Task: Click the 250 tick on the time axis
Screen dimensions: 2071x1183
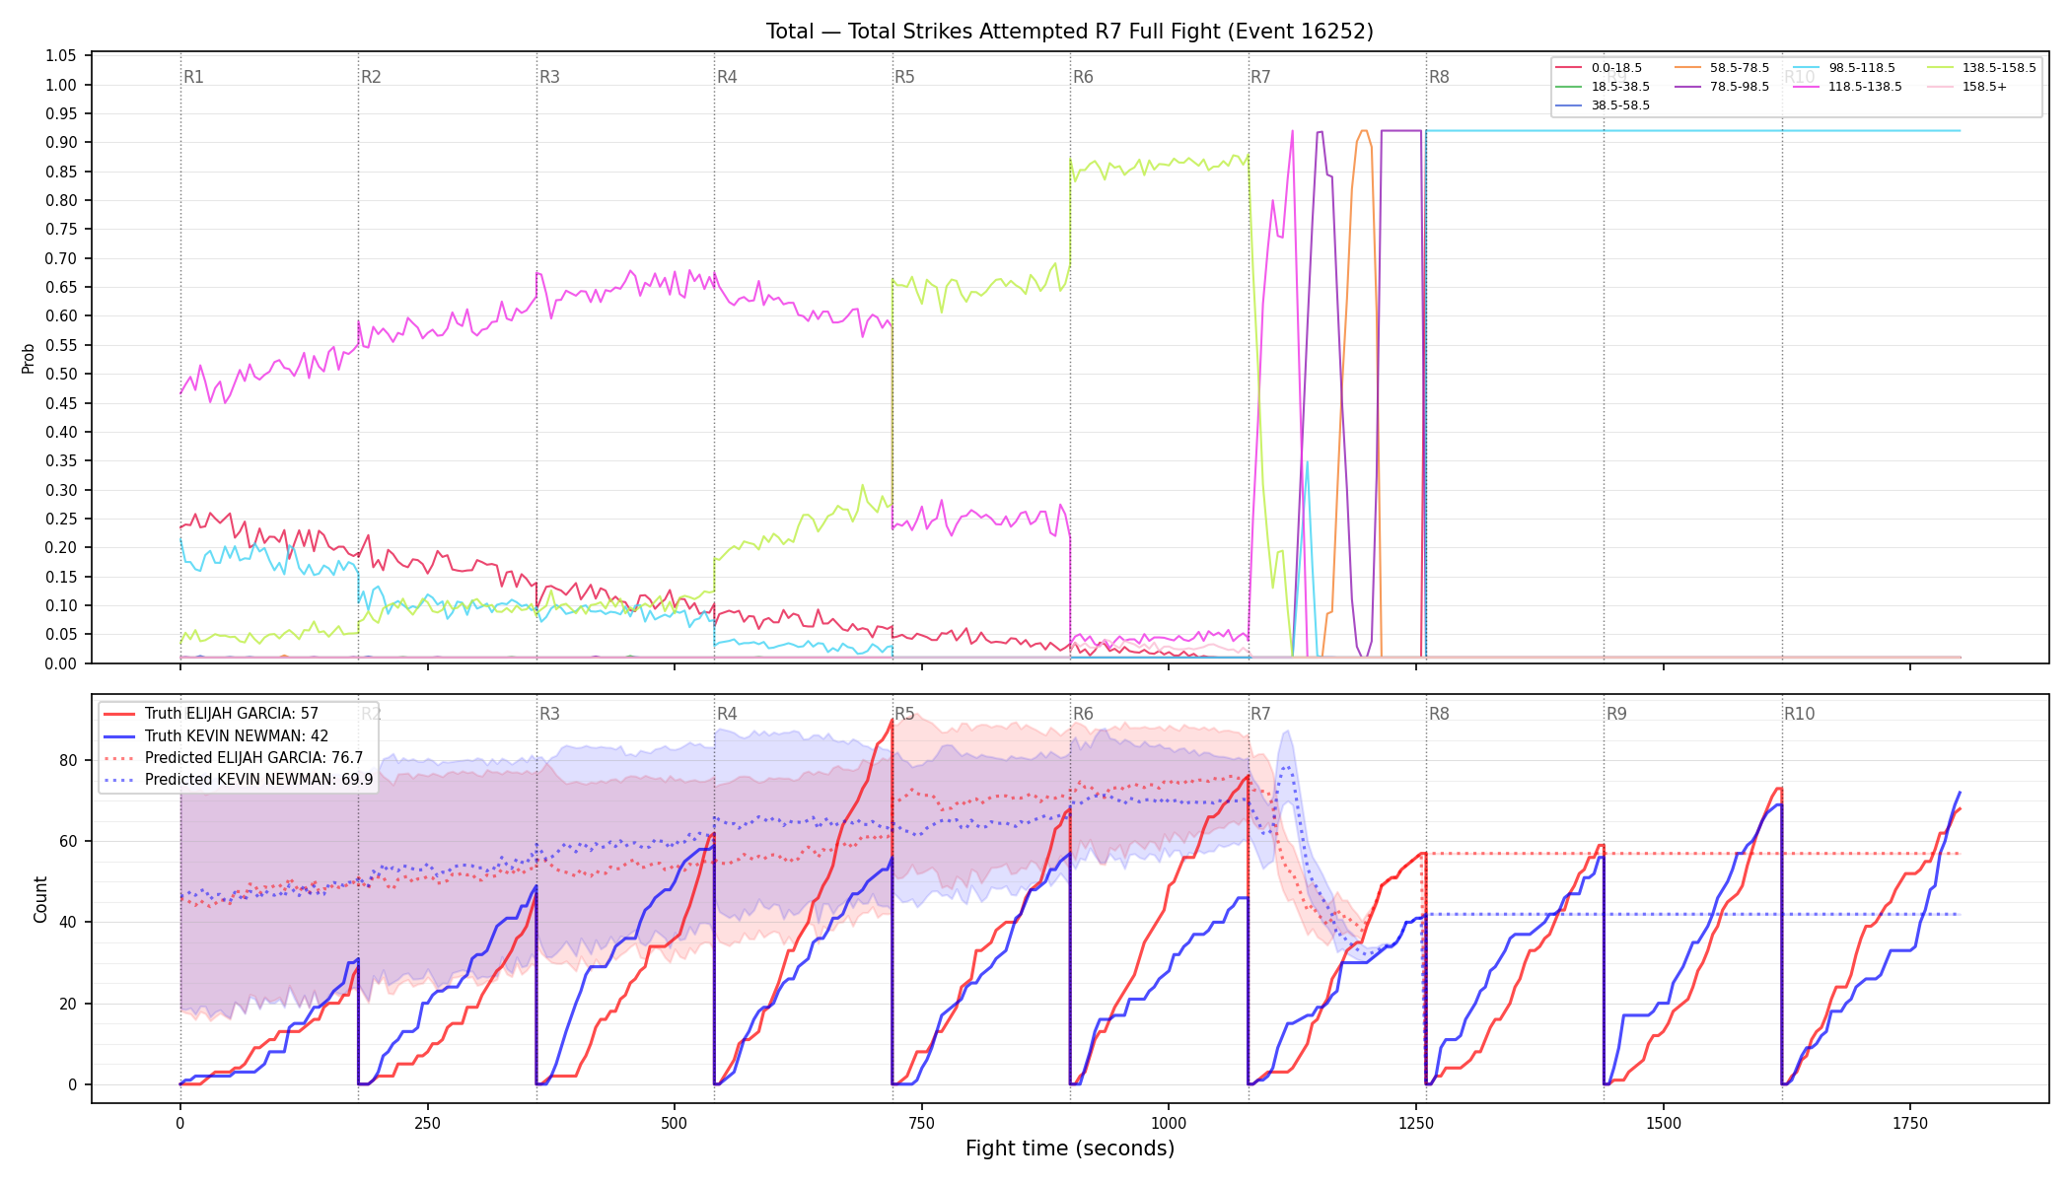Action: click(x=427, y=1123)
